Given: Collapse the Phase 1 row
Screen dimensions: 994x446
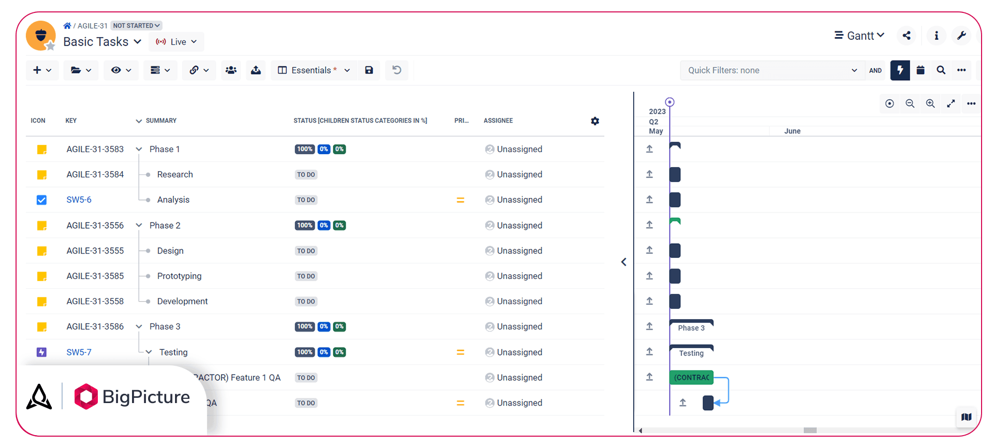Looking at the screenshot, I should (139, 150).
